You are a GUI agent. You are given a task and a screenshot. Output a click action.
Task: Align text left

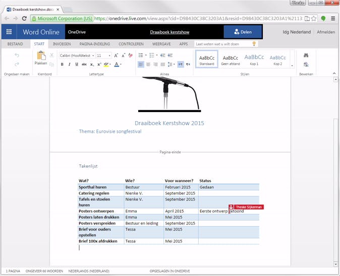tap(141, 65)
